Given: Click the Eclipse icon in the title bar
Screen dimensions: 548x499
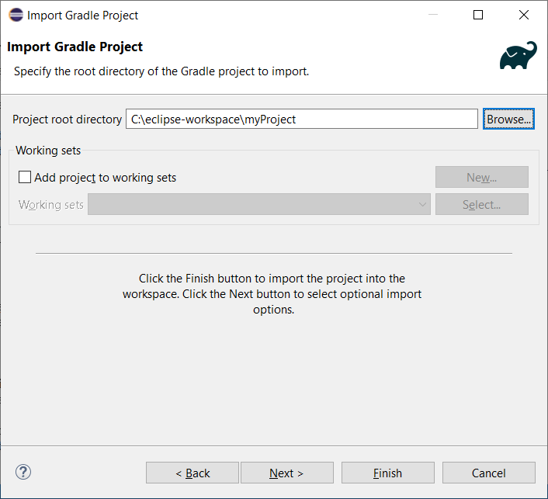Looking at the screenshot, I should (16, 15).
